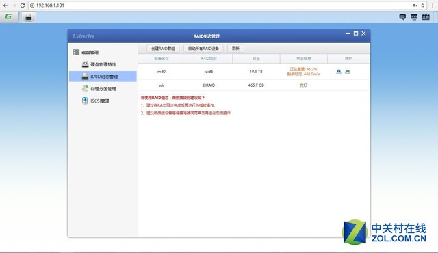Click the 刷新 refresh button

point(235,49)
